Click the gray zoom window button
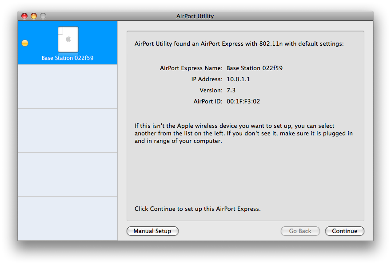The height and width of the screenshot is (265, 391). point(43,16)
